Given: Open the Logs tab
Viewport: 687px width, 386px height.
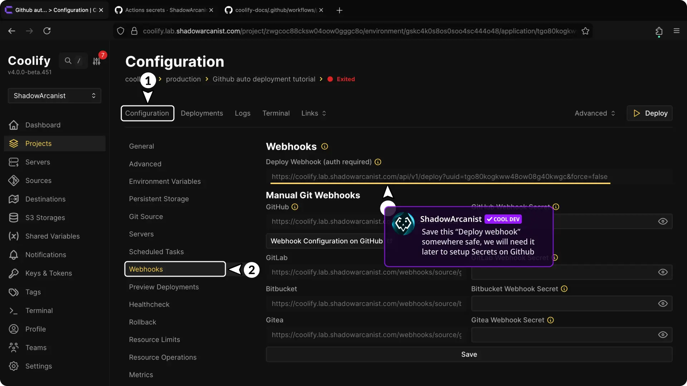Looking at the screenshot, I should pos(243,113).
